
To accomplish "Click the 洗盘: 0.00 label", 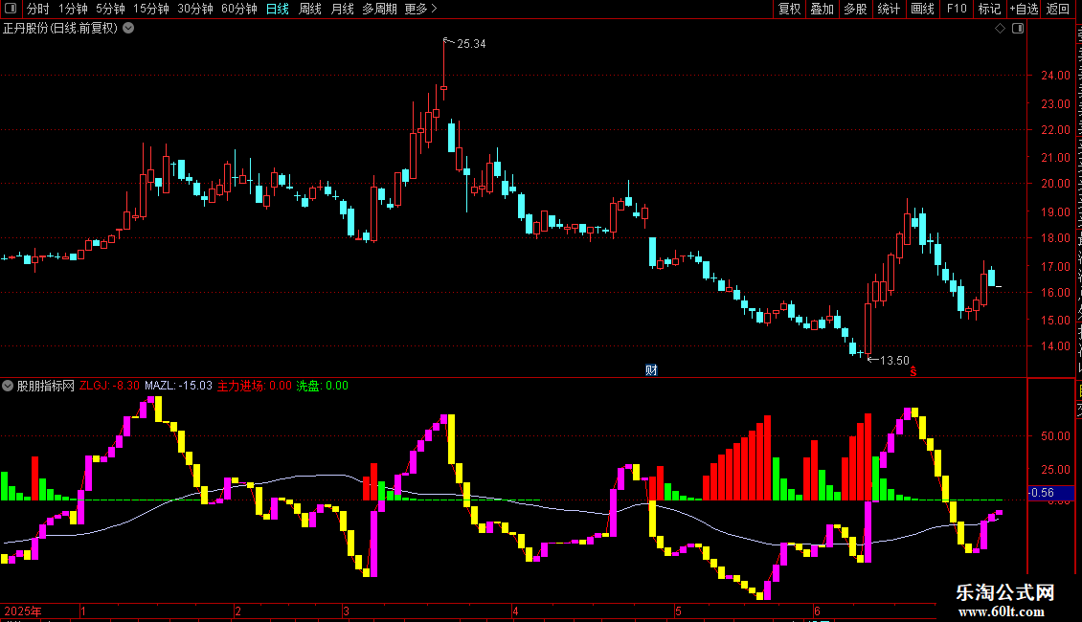I will (x=323, y=387).
